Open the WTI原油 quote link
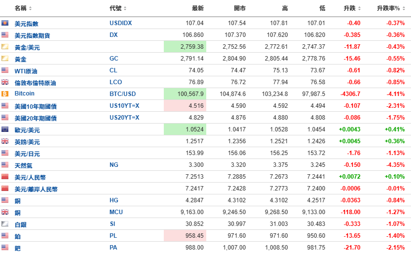The width and height of the screenshot is (411, 253). click(x=26, y=71)
